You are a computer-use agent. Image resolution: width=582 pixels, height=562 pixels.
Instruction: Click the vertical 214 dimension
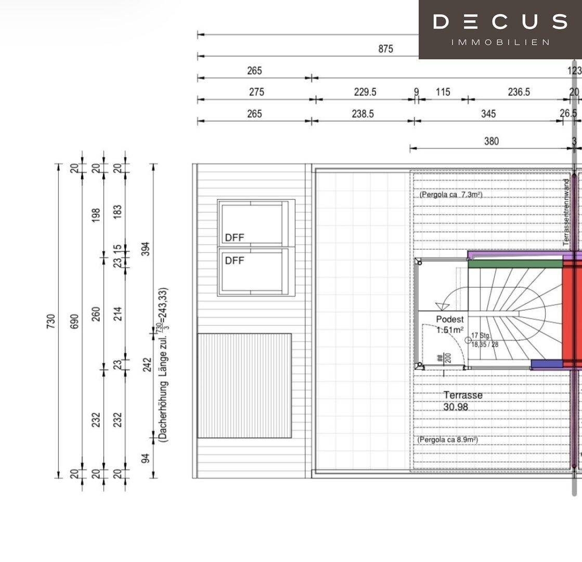[118, 314]
